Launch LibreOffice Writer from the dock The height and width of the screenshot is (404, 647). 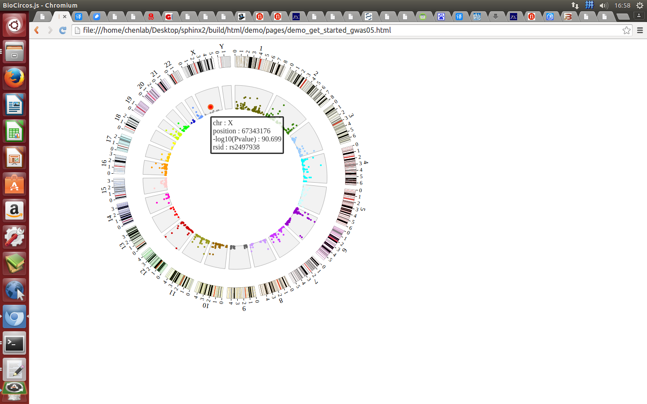pos(14,105)
